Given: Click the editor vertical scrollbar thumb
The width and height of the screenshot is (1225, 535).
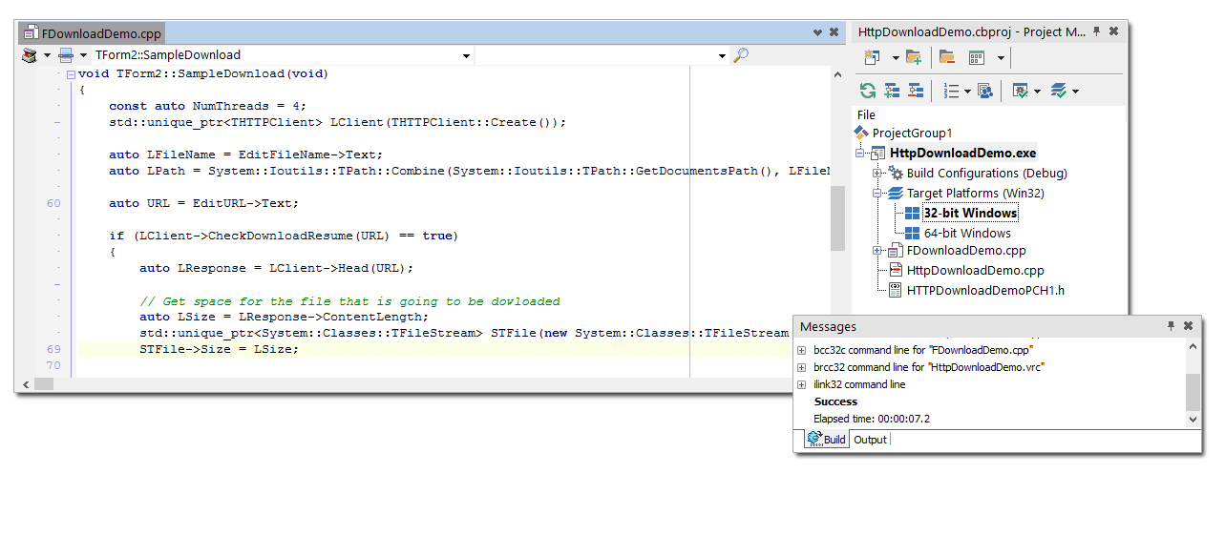Looking at the screenshot, I should tap(837, 216).
